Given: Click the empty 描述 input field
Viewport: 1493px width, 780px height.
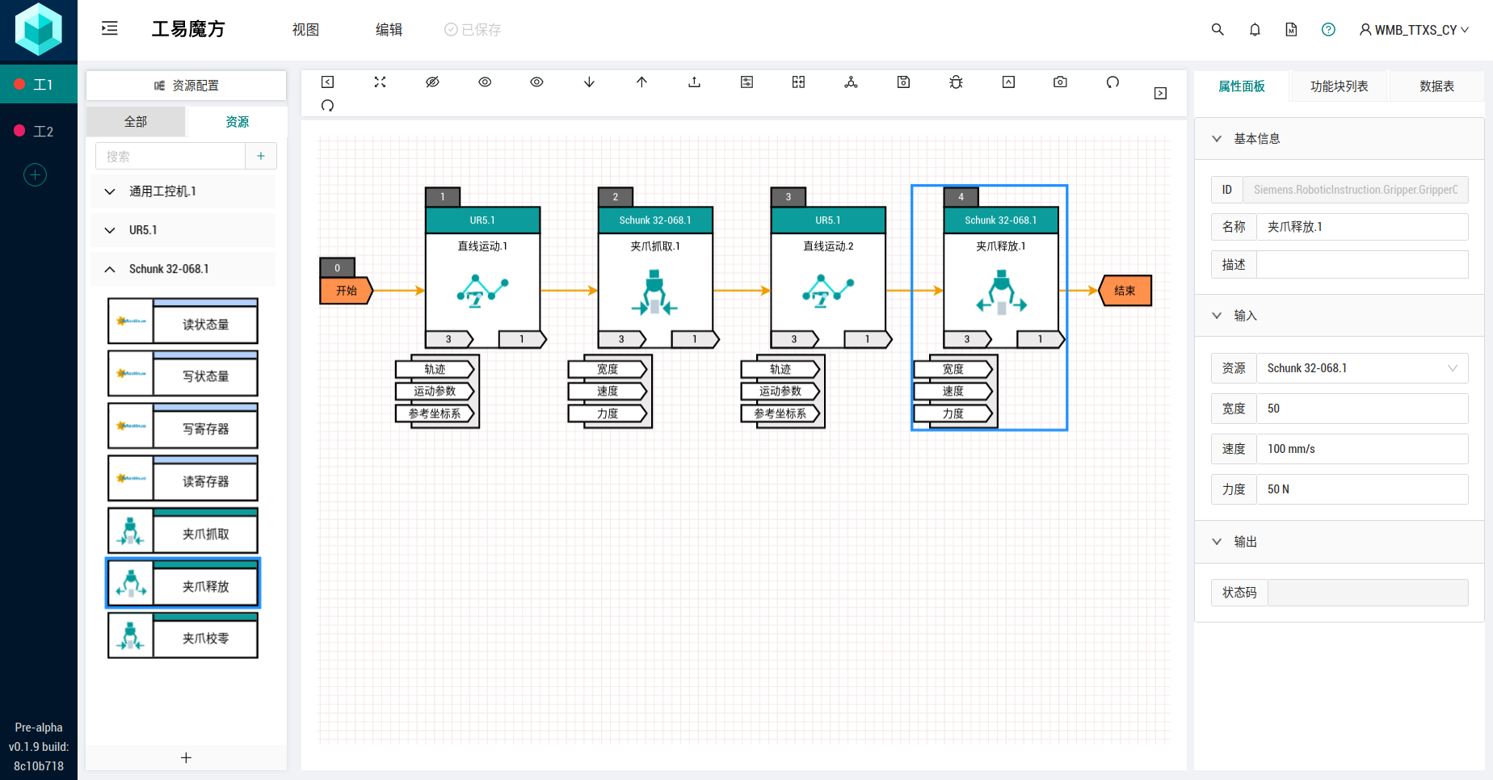Looking at the screenshot, I should [x=1362, y=265].
